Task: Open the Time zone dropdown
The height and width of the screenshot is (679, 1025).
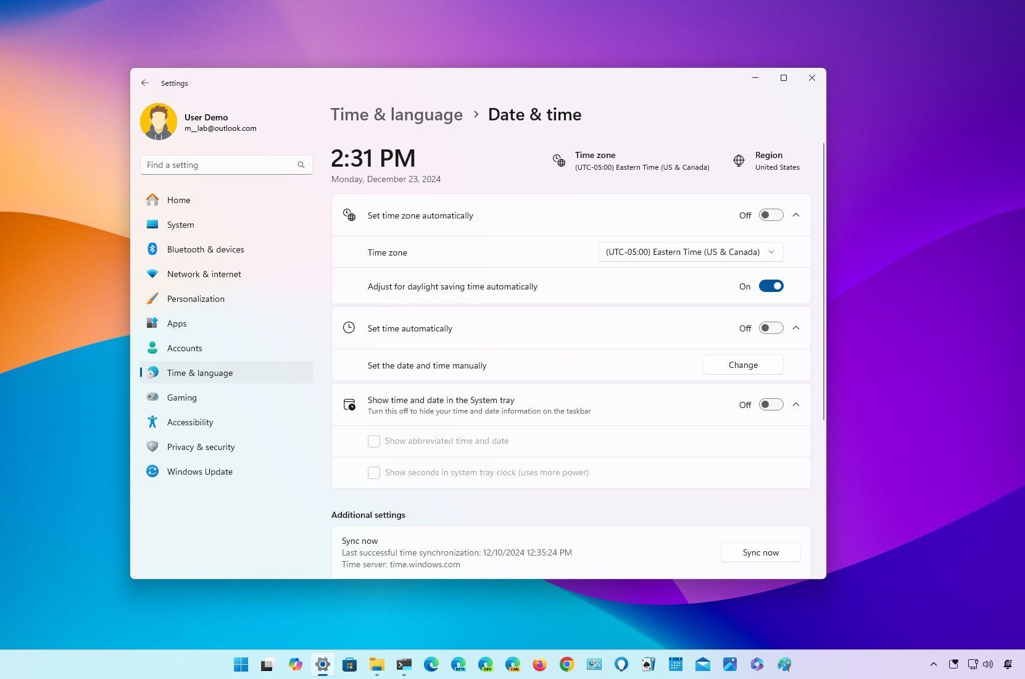Action: click(x=690, y=252)
